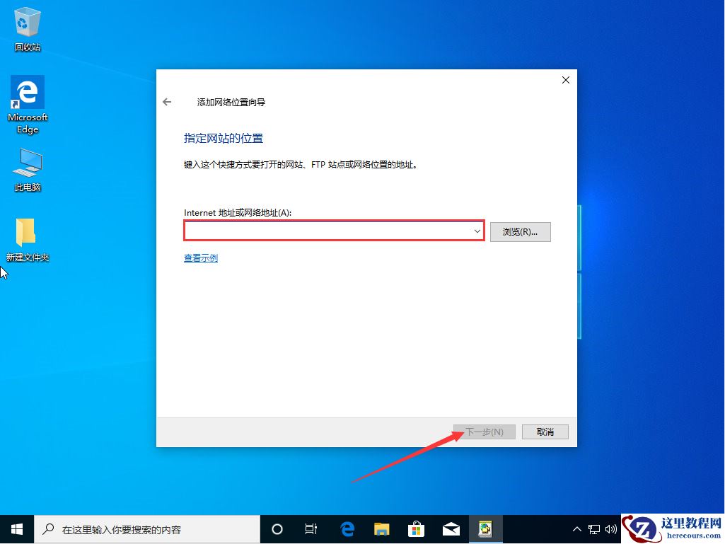The width and height of the screenshot is (725, 544).
Task: Open the network status tray icon
Action: point(595,528)
